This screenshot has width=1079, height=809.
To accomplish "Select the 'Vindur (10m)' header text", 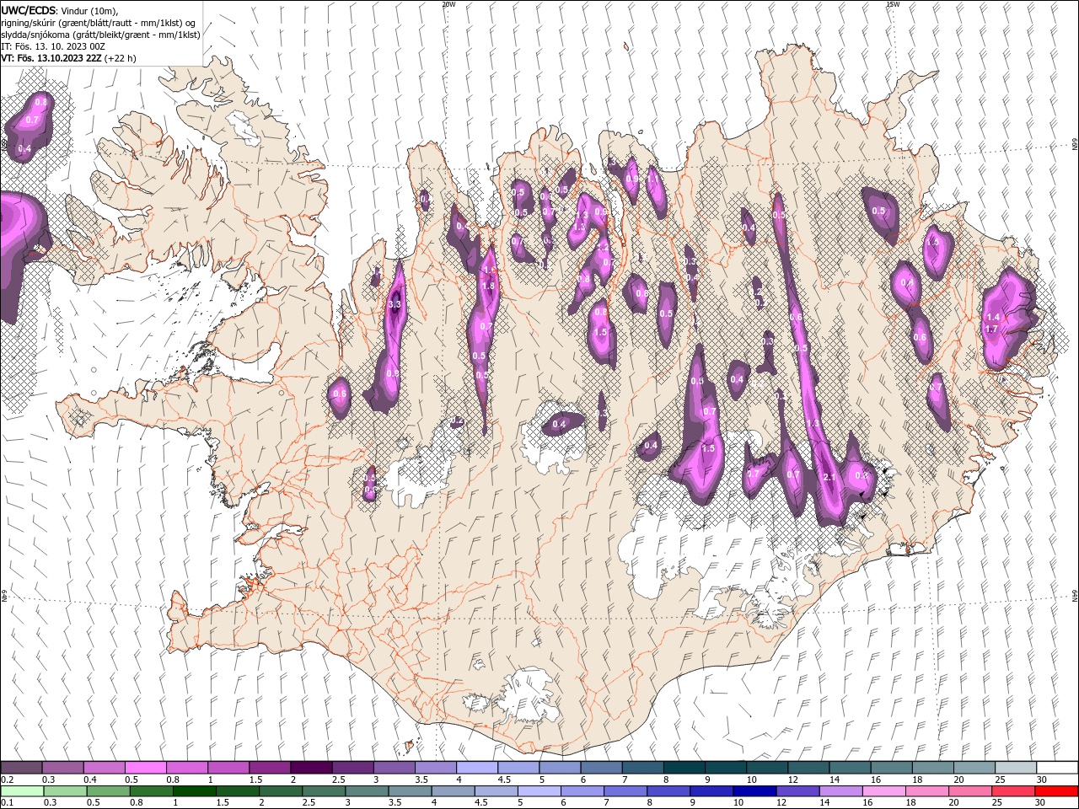I will tap(90, 10).
